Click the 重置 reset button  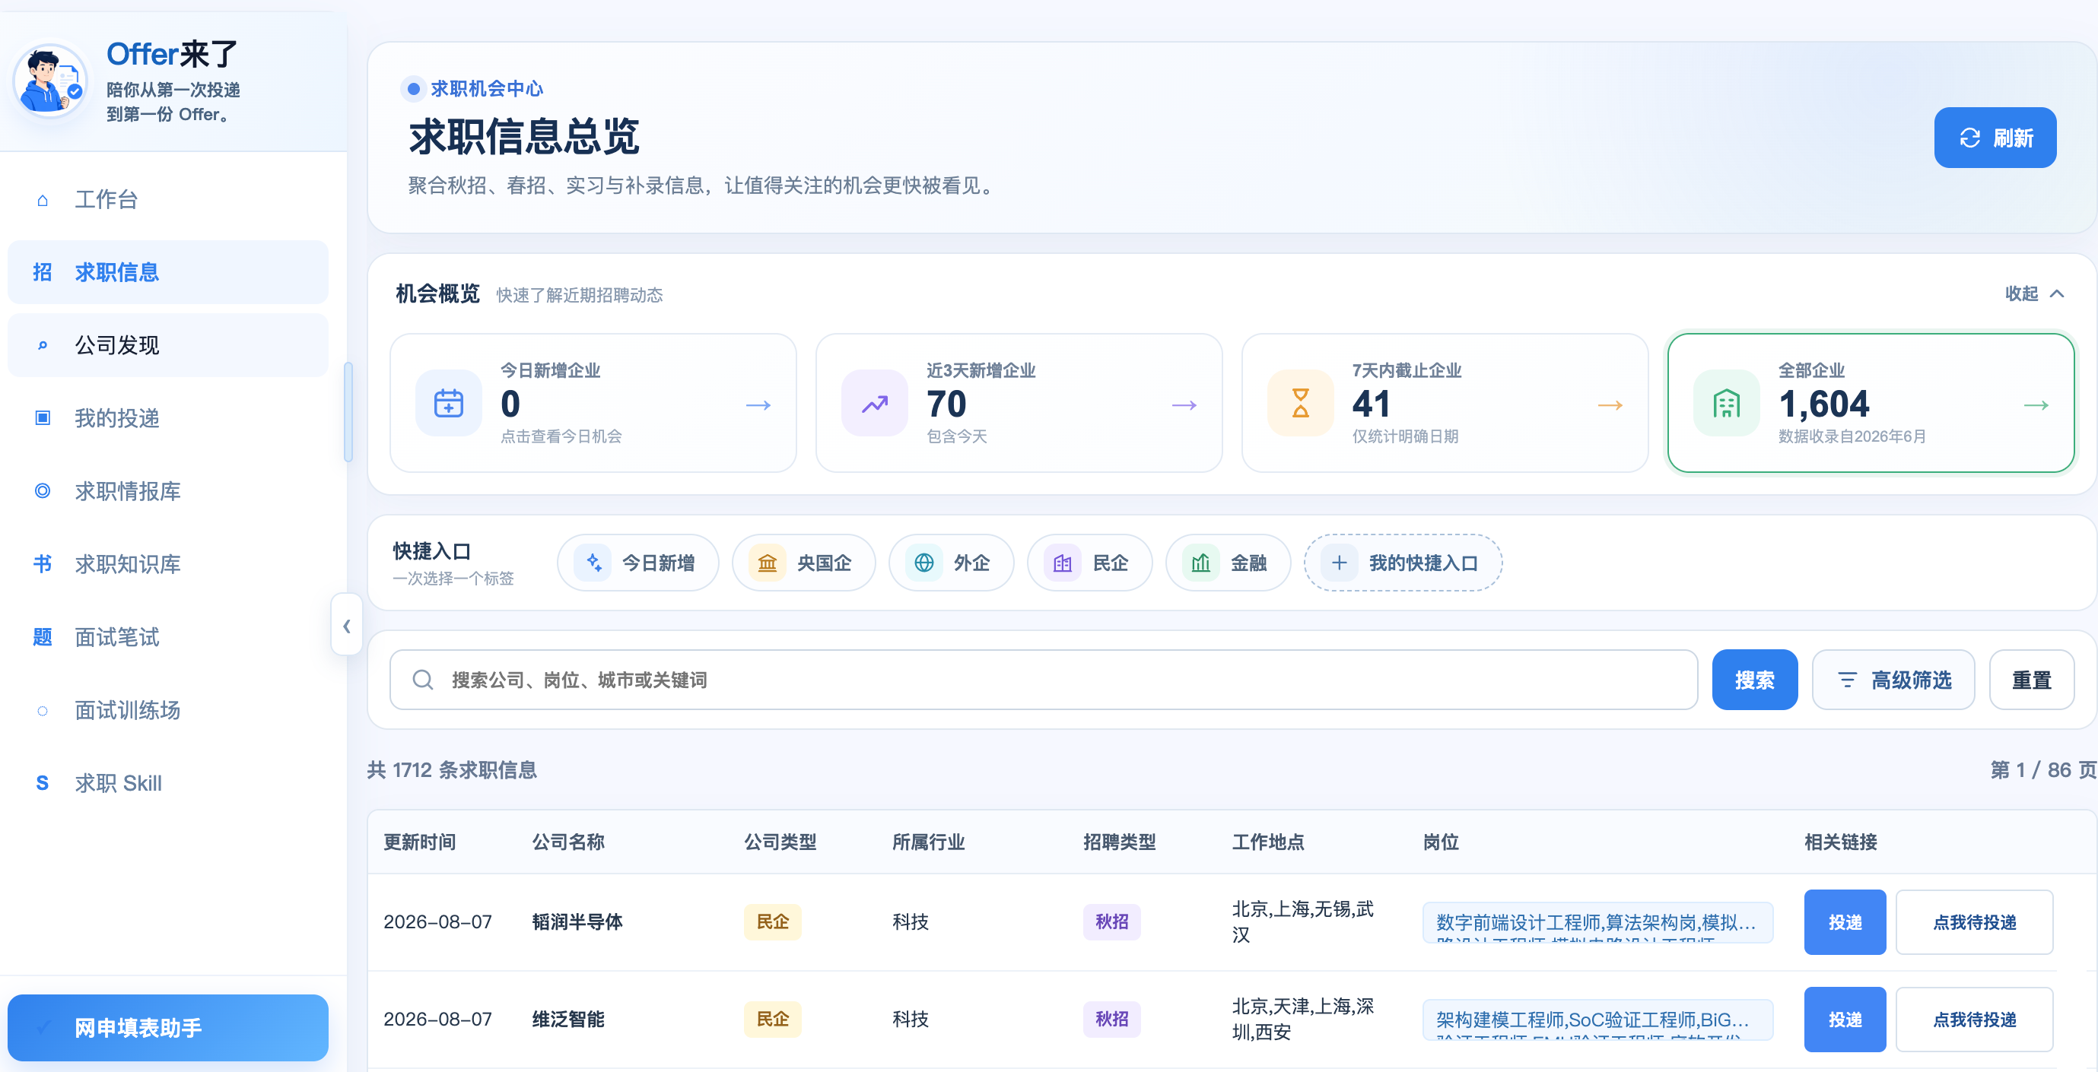point(2031,680)
